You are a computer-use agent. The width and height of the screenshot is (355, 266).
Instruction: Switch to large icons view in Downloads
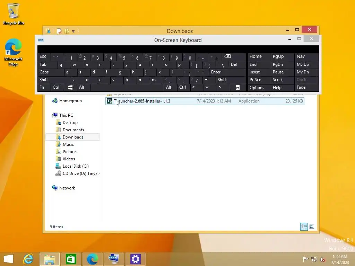pos(312,227)
